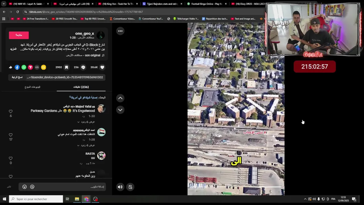Like RASTA's comment
364x205 pixels.
point(11,158)
